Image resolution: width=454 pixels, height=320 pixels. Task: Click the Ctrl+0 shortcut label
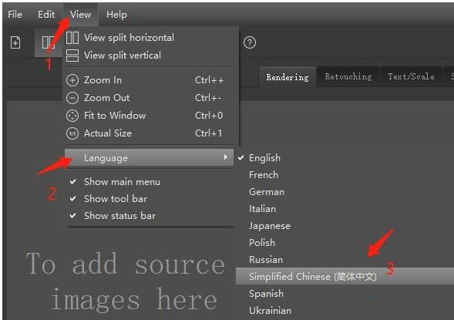[x=209, y=116]
